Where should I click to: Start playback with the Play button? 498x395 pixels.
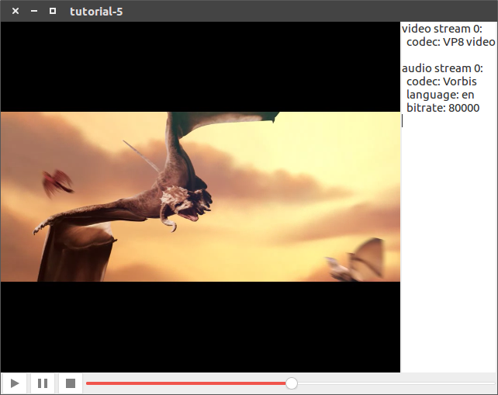14,383
